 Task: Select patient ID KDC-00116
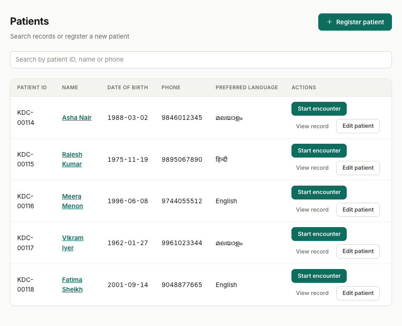[x=26, y=201]
